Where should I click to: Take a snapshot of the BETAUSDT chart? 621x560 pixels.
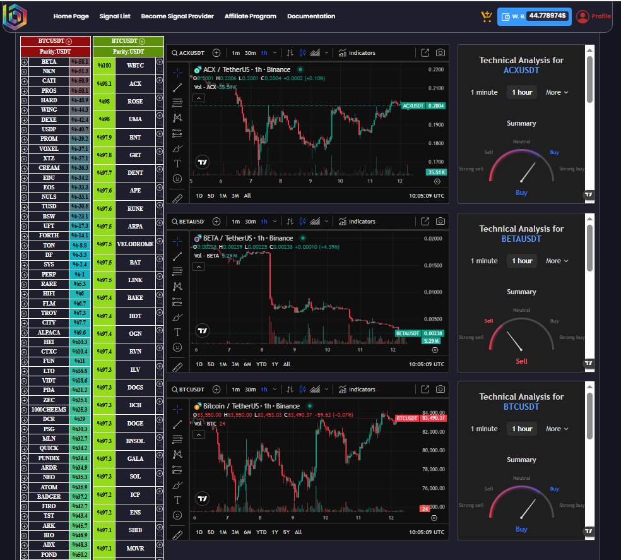440,221
